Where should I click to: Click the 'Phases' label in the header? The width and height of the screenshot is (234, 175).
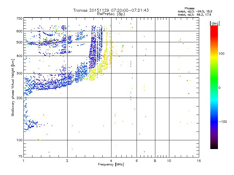tap(189, 8)
